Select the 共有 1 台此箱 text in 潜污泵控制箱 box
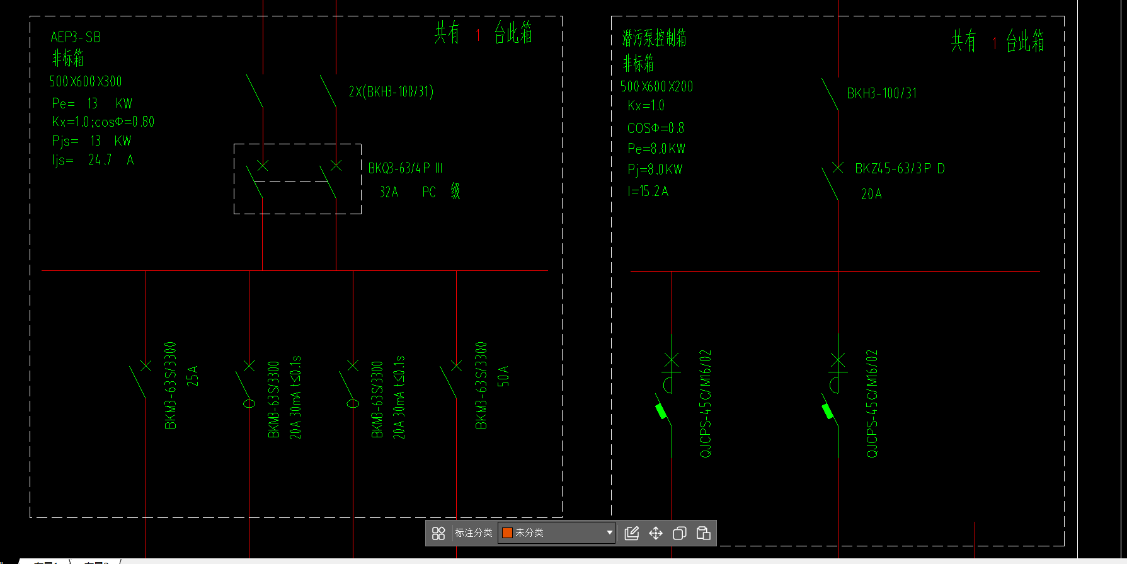Image resolution: width=1127 pixels, height=564 pixels. (998, 42)
